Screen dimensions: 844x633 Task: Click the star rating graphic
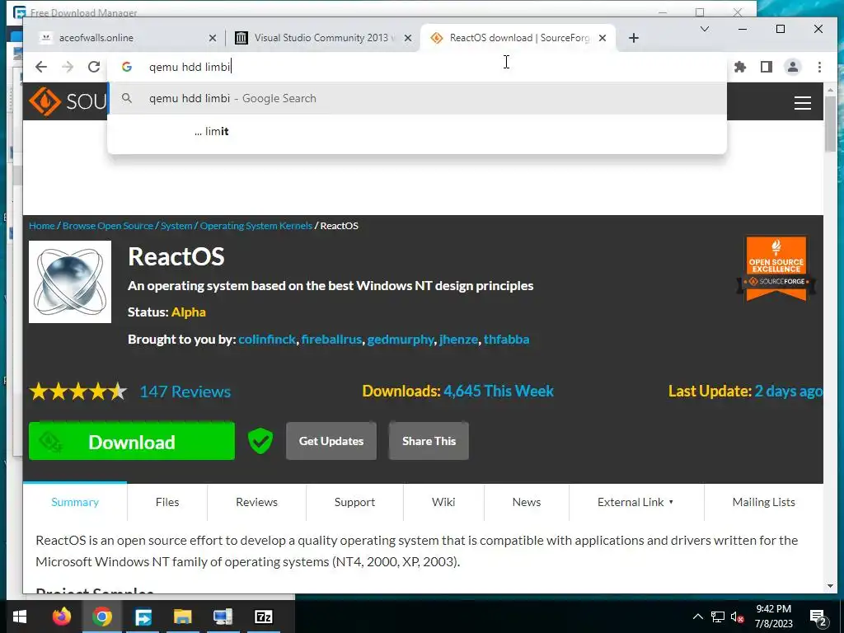pos(78,392)
